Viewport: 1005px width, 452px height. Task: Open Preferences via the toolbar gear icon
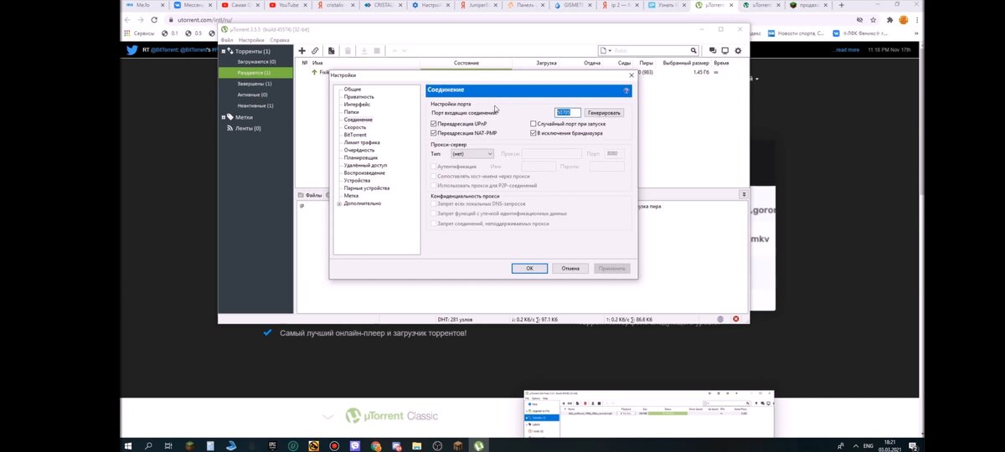click(738, 51)
